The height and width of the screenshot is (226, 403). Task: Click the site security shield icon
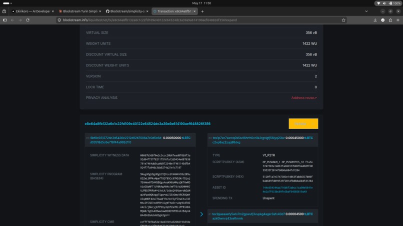point(59,20)
